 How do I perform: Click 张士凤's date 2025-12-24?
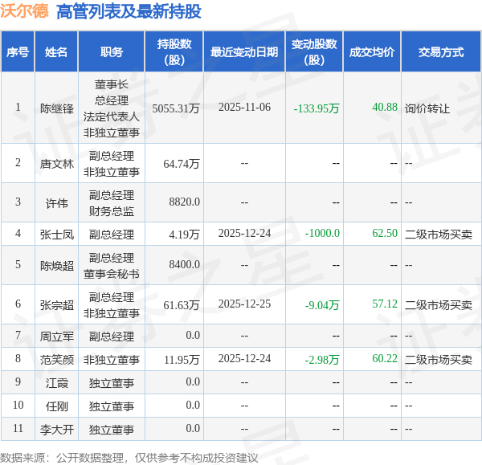(244, 233)
